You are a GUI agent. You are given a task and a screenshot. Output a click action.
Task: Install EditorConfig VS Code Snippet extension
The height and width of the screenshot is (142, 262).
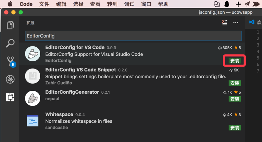(x=235, y=83)
